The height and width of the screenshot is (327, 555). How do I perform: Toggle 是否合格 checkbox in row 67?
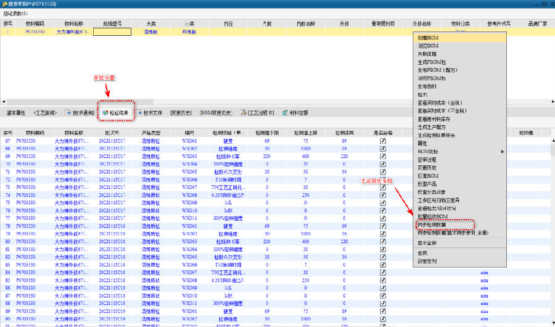click(383, 141)
